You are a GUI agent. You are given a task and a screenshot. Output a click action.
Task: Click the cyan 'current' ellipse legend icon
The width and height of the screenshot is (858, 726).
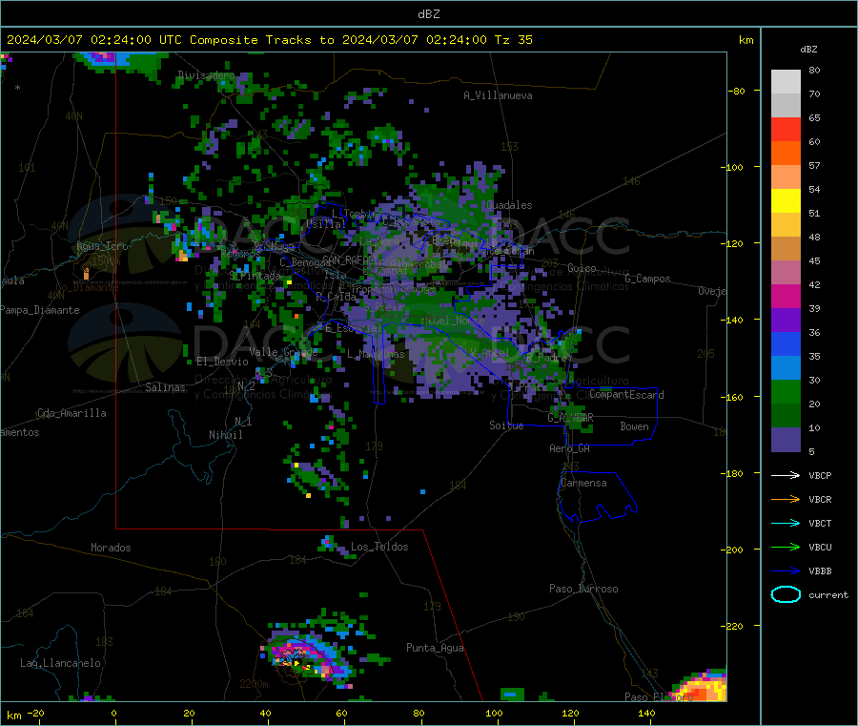786,594
